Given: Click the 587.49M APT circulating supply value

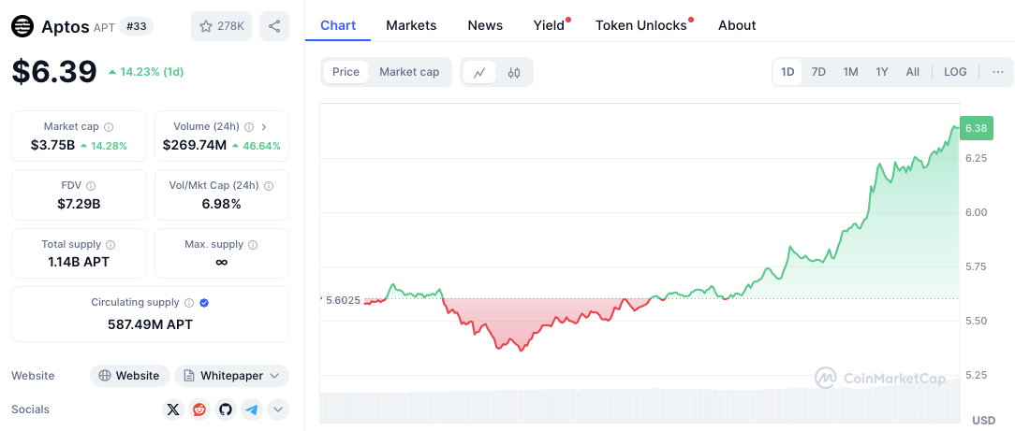Looking at the screenshot, I should [x=150, y=324].
